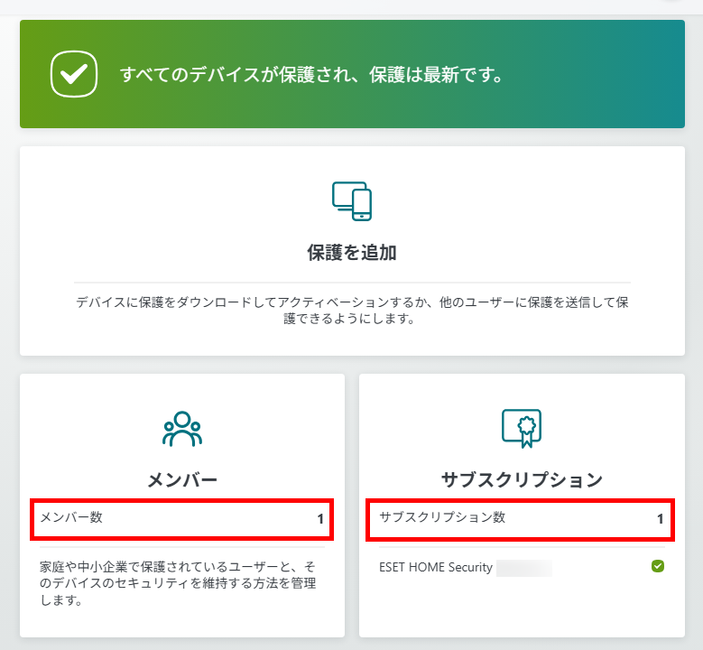Click the member count number 1
The width and height of the screenshot is (703, 650).
(319, 519)
